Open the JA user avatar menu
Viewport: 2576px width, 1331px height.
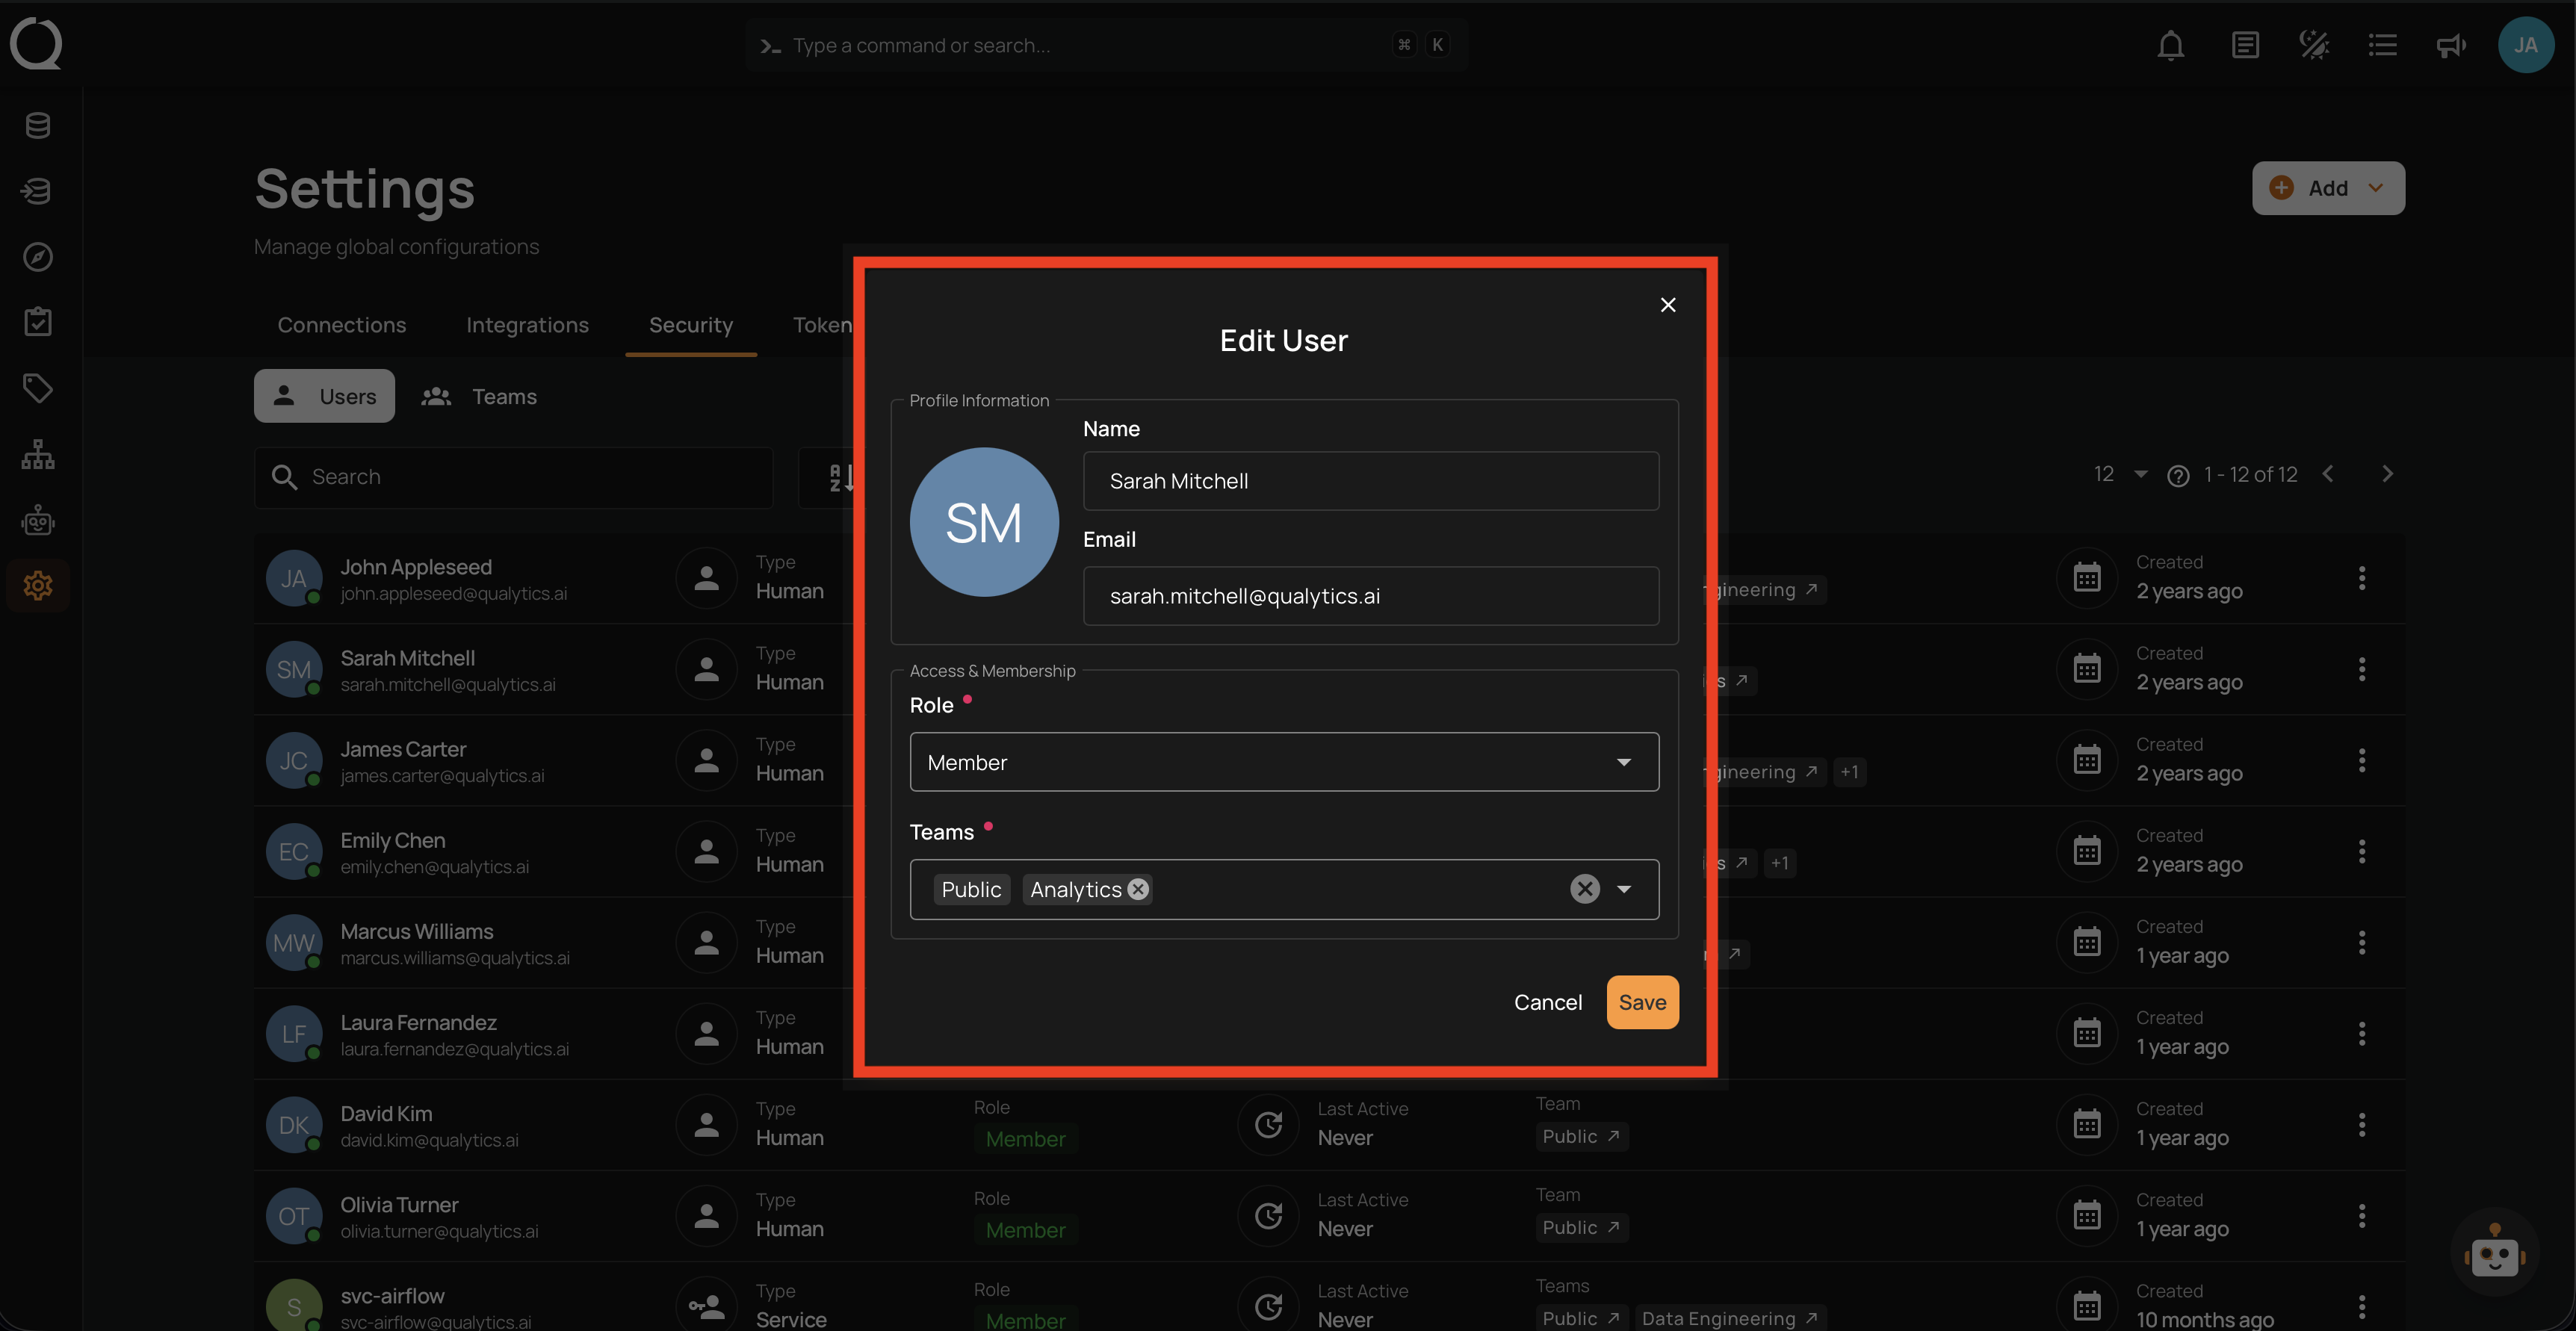coord(2526,45)
